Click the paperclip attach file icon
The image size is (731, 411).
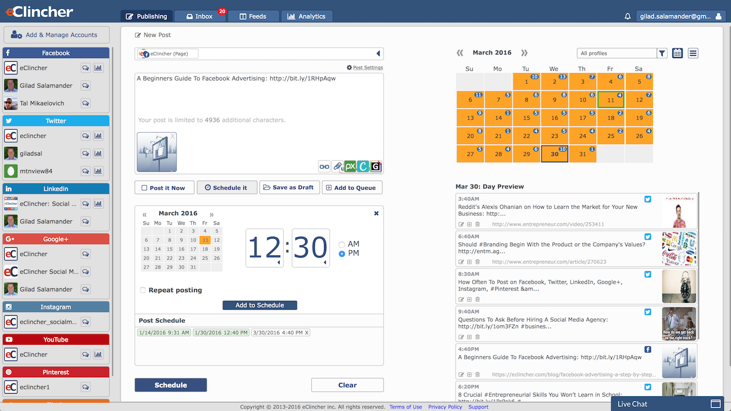point(337,166)
